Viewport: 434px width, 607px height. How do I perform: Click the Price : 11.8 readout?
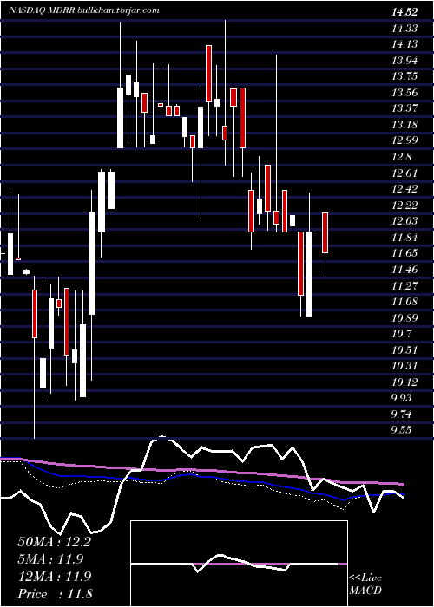(55, 594)
